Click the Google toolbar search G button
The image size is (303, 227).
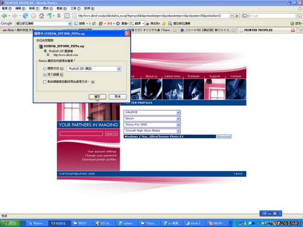pos(76,24)
